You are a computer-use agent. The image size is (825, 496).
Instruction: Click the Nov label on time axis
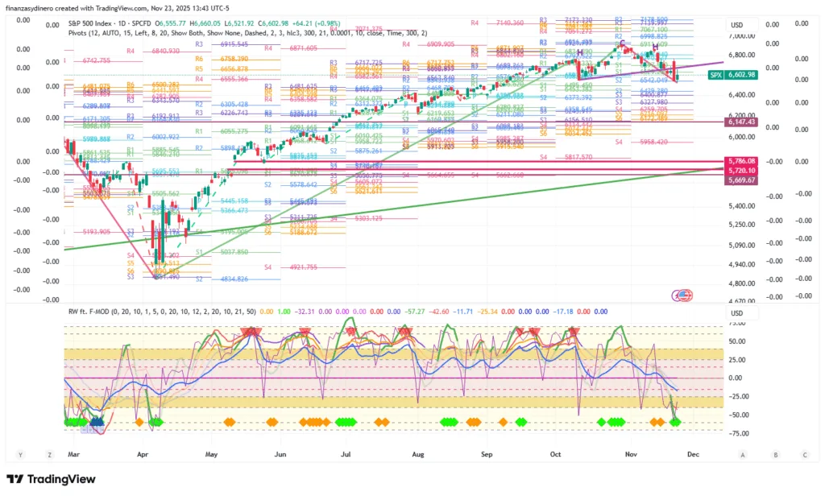630,455
